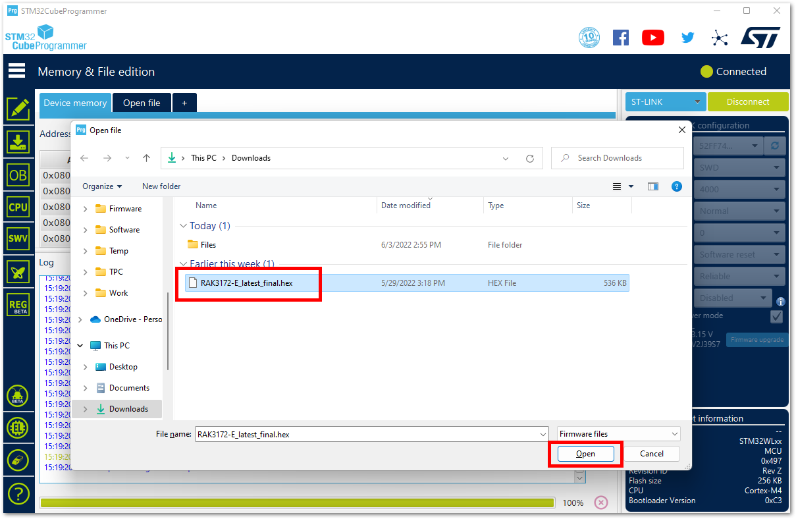Screen dimensions: 796x519
Task: Open the view options dropdown arrow
Action: [631, 186]
